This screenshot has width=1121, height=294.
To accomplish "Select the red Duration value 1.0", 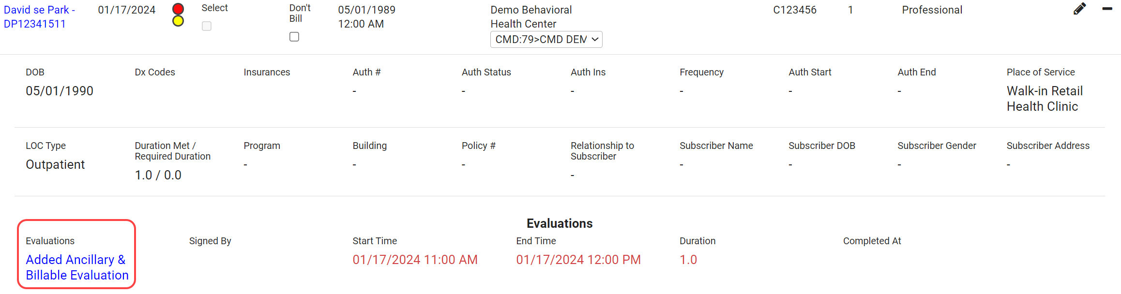I will pos(688,260).
